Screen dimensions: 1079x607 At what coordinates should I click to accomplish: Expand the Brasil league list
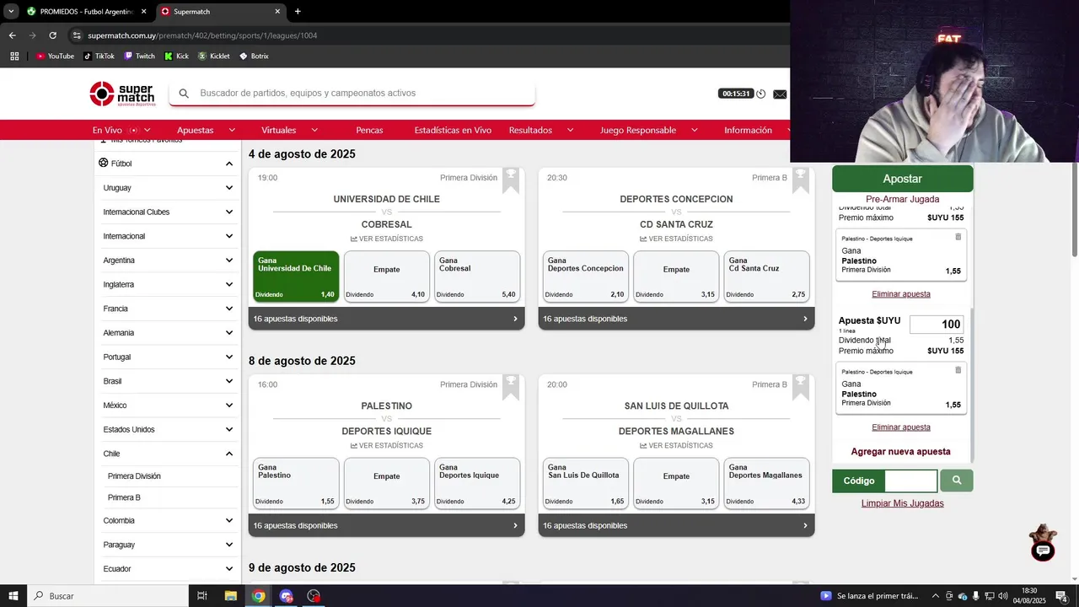pyautogui.click(x=228, y=381)
